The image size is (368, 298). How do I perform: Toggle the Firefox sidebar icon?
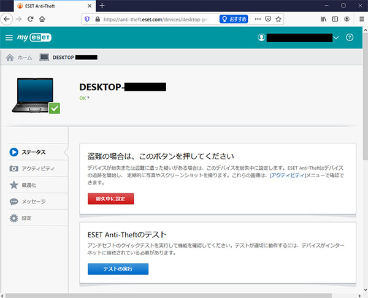pos(335,19)
